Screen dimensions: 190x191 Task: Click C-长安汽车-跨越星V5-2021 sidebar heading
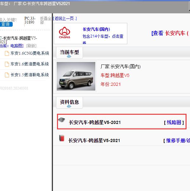(x=18, y=40)
